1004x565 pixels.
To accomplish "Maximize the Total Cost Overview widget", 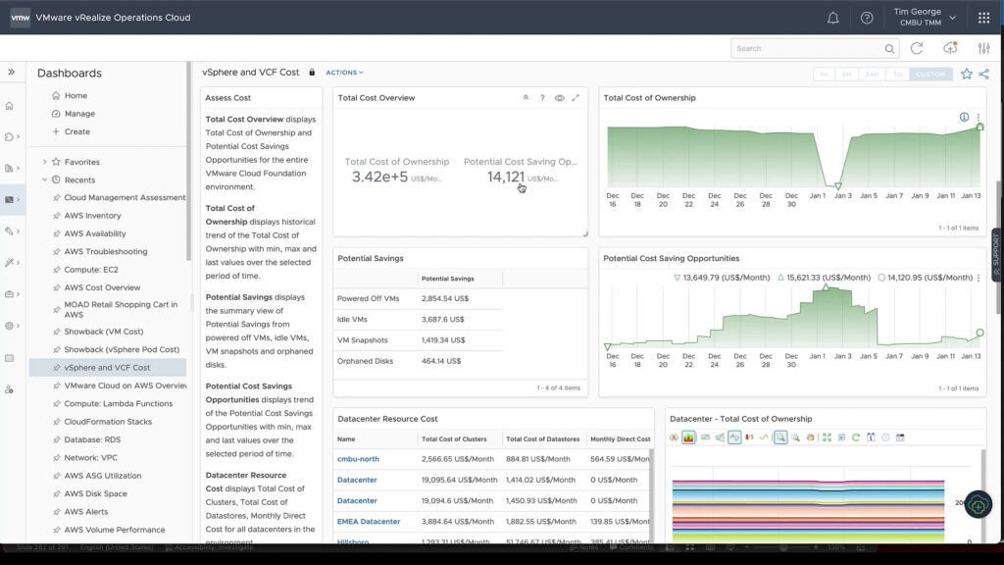I will point(576,98).
